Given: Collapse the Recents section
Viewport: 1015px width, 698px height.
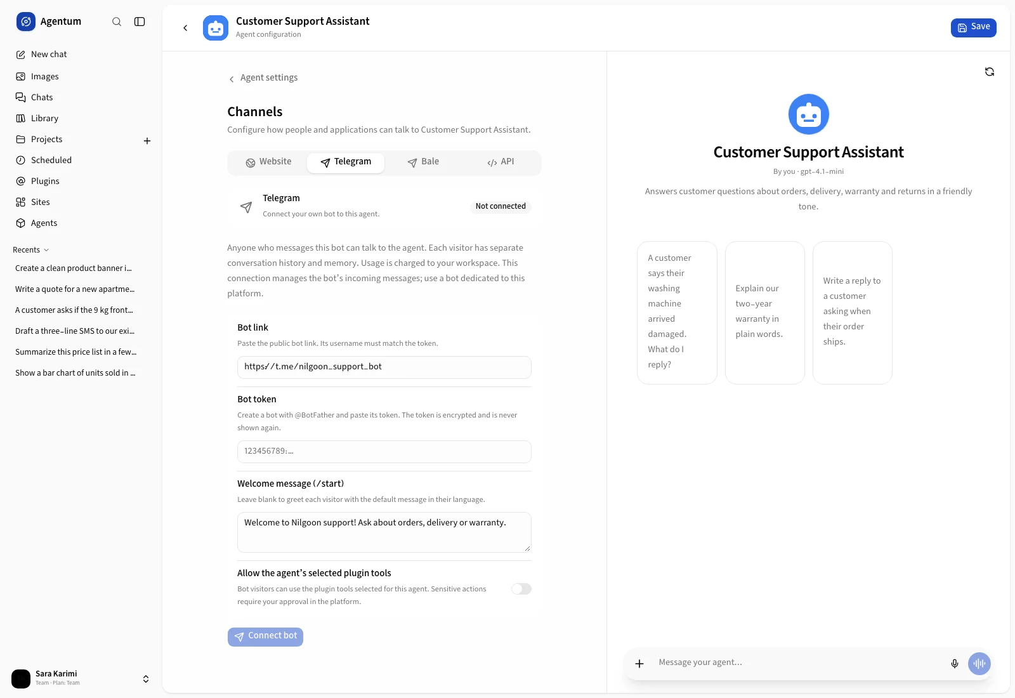Looking at the screenshot, I should click(x=31, y=250).
